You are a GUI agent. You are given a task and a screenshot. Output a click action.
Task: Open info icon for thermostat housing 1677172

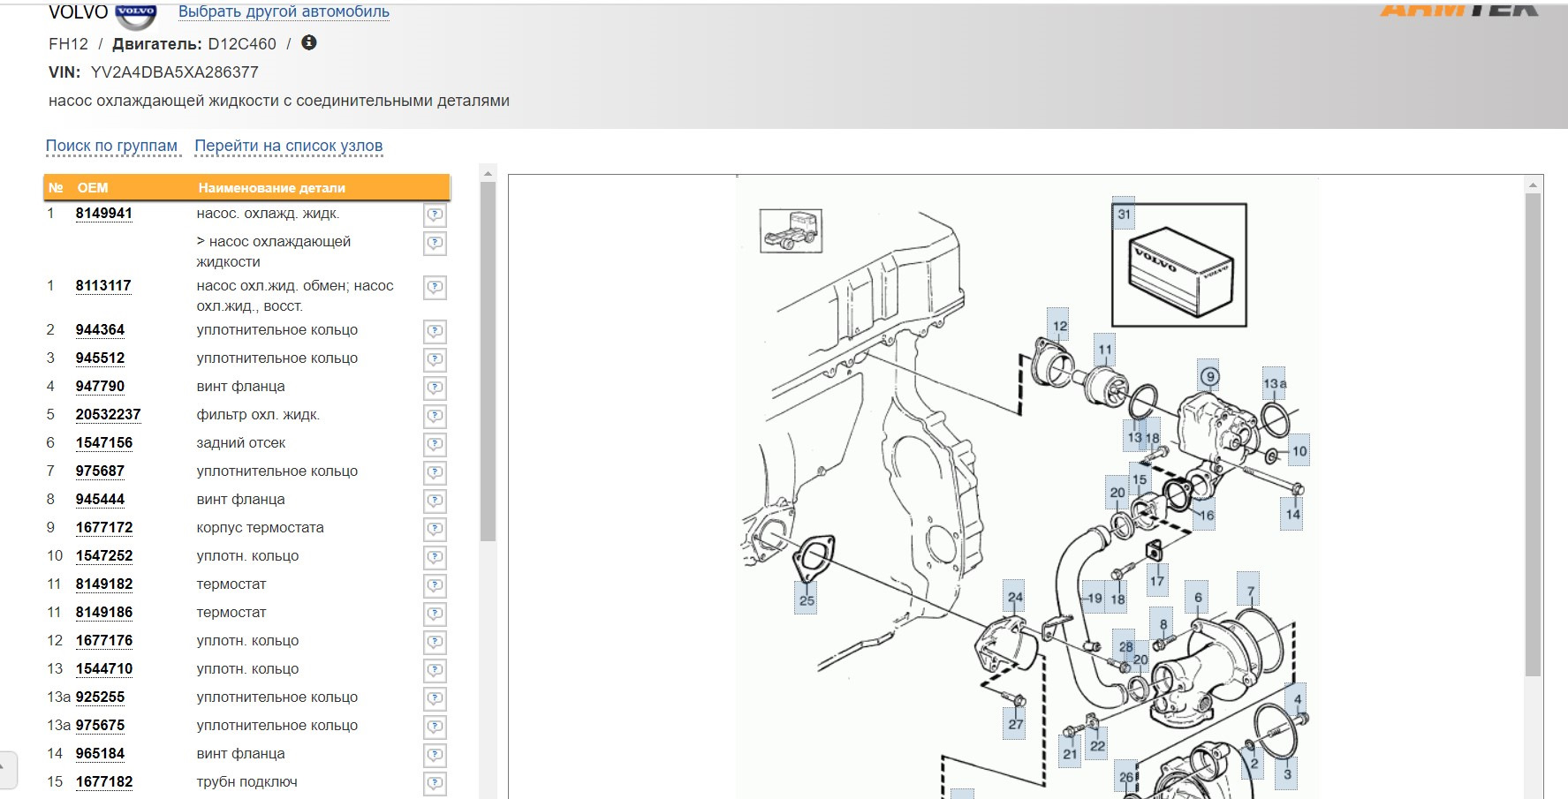pos(435,530)
